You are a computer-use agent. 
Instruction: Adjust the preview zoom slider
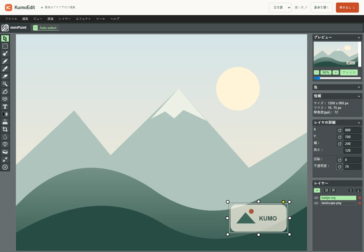click(337, 78)
